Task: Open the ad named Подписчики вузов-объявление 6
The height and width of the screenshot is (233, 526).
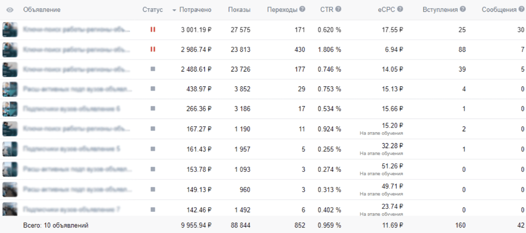Action: click(71, 109)
